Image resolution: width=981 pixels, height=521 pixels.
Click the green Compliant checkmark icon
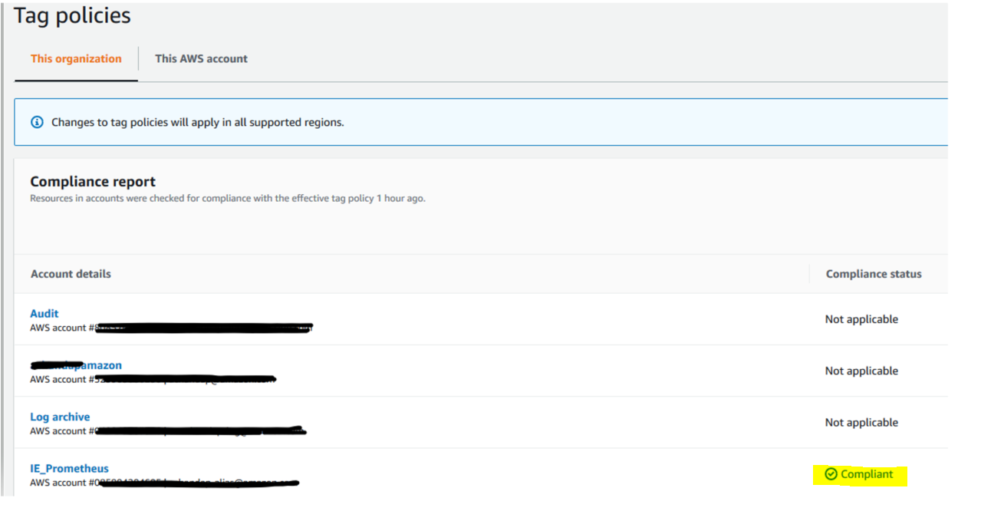pos(830,474)
